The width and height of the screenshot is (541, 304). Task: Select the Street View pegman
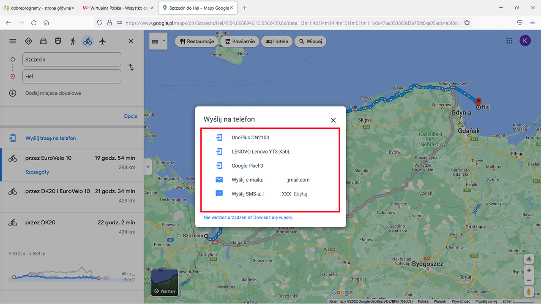coord(529,291)
